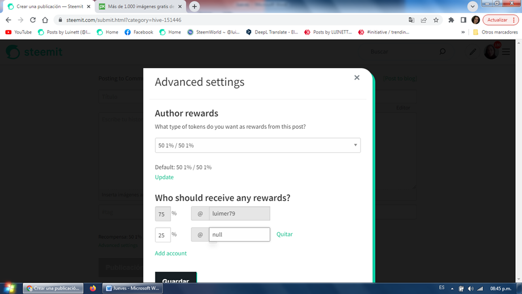Go back using the browser back arrow
The image size is (522, 294).
pyautogui.click(x=9, y=20)
